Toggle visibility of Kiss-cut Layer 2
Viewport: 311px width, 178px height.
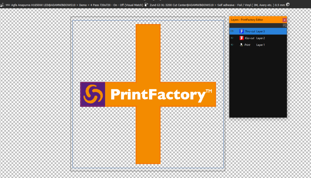point(232,38)
